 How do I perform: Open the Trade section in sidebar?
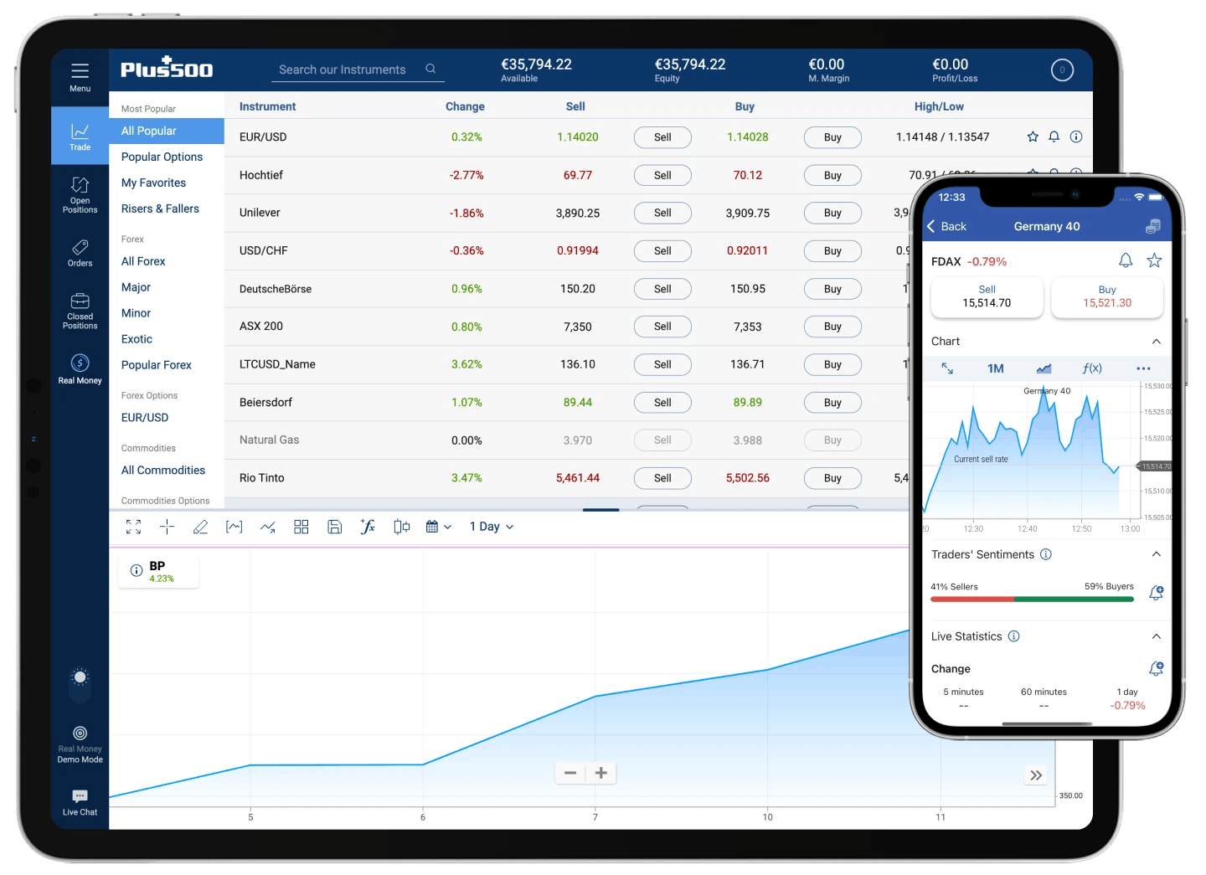80,136
